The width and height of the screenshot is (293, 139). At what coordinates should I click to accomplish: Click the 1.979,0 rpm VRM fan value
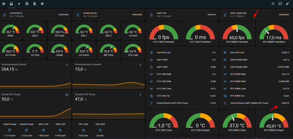(x=60, y=136)
